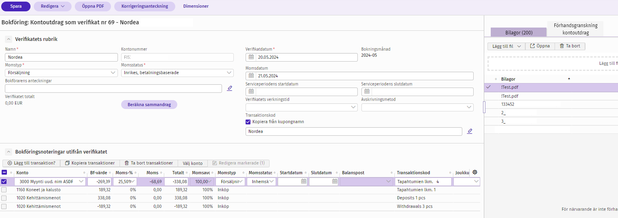Click Transaktionskod cell Tapahtumien lkm. 4
This screenshot has width=618, height=218.
[423, 182]
